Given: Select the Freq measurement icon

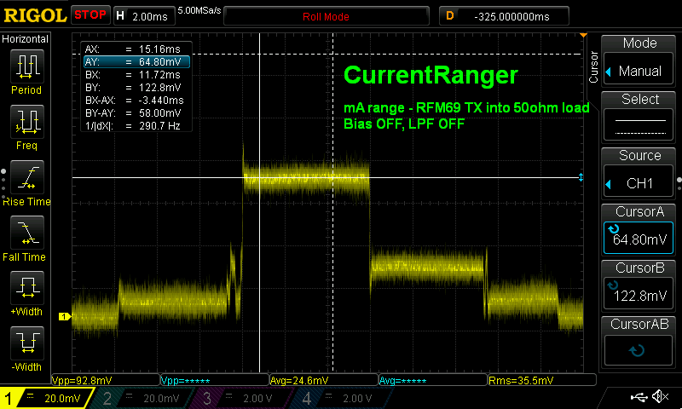Looking at the screenshot, I should point(27,122).
